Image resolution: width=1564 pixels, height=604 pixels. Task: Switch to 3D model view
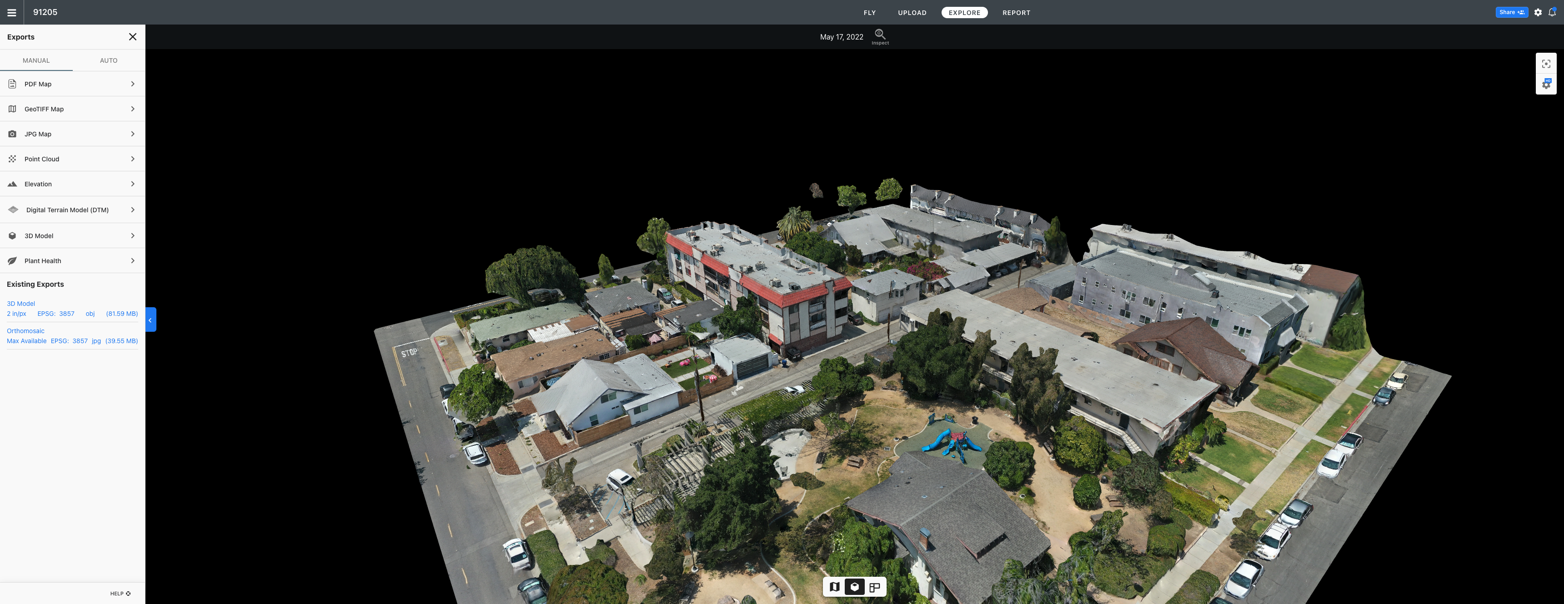click(854, 587)
